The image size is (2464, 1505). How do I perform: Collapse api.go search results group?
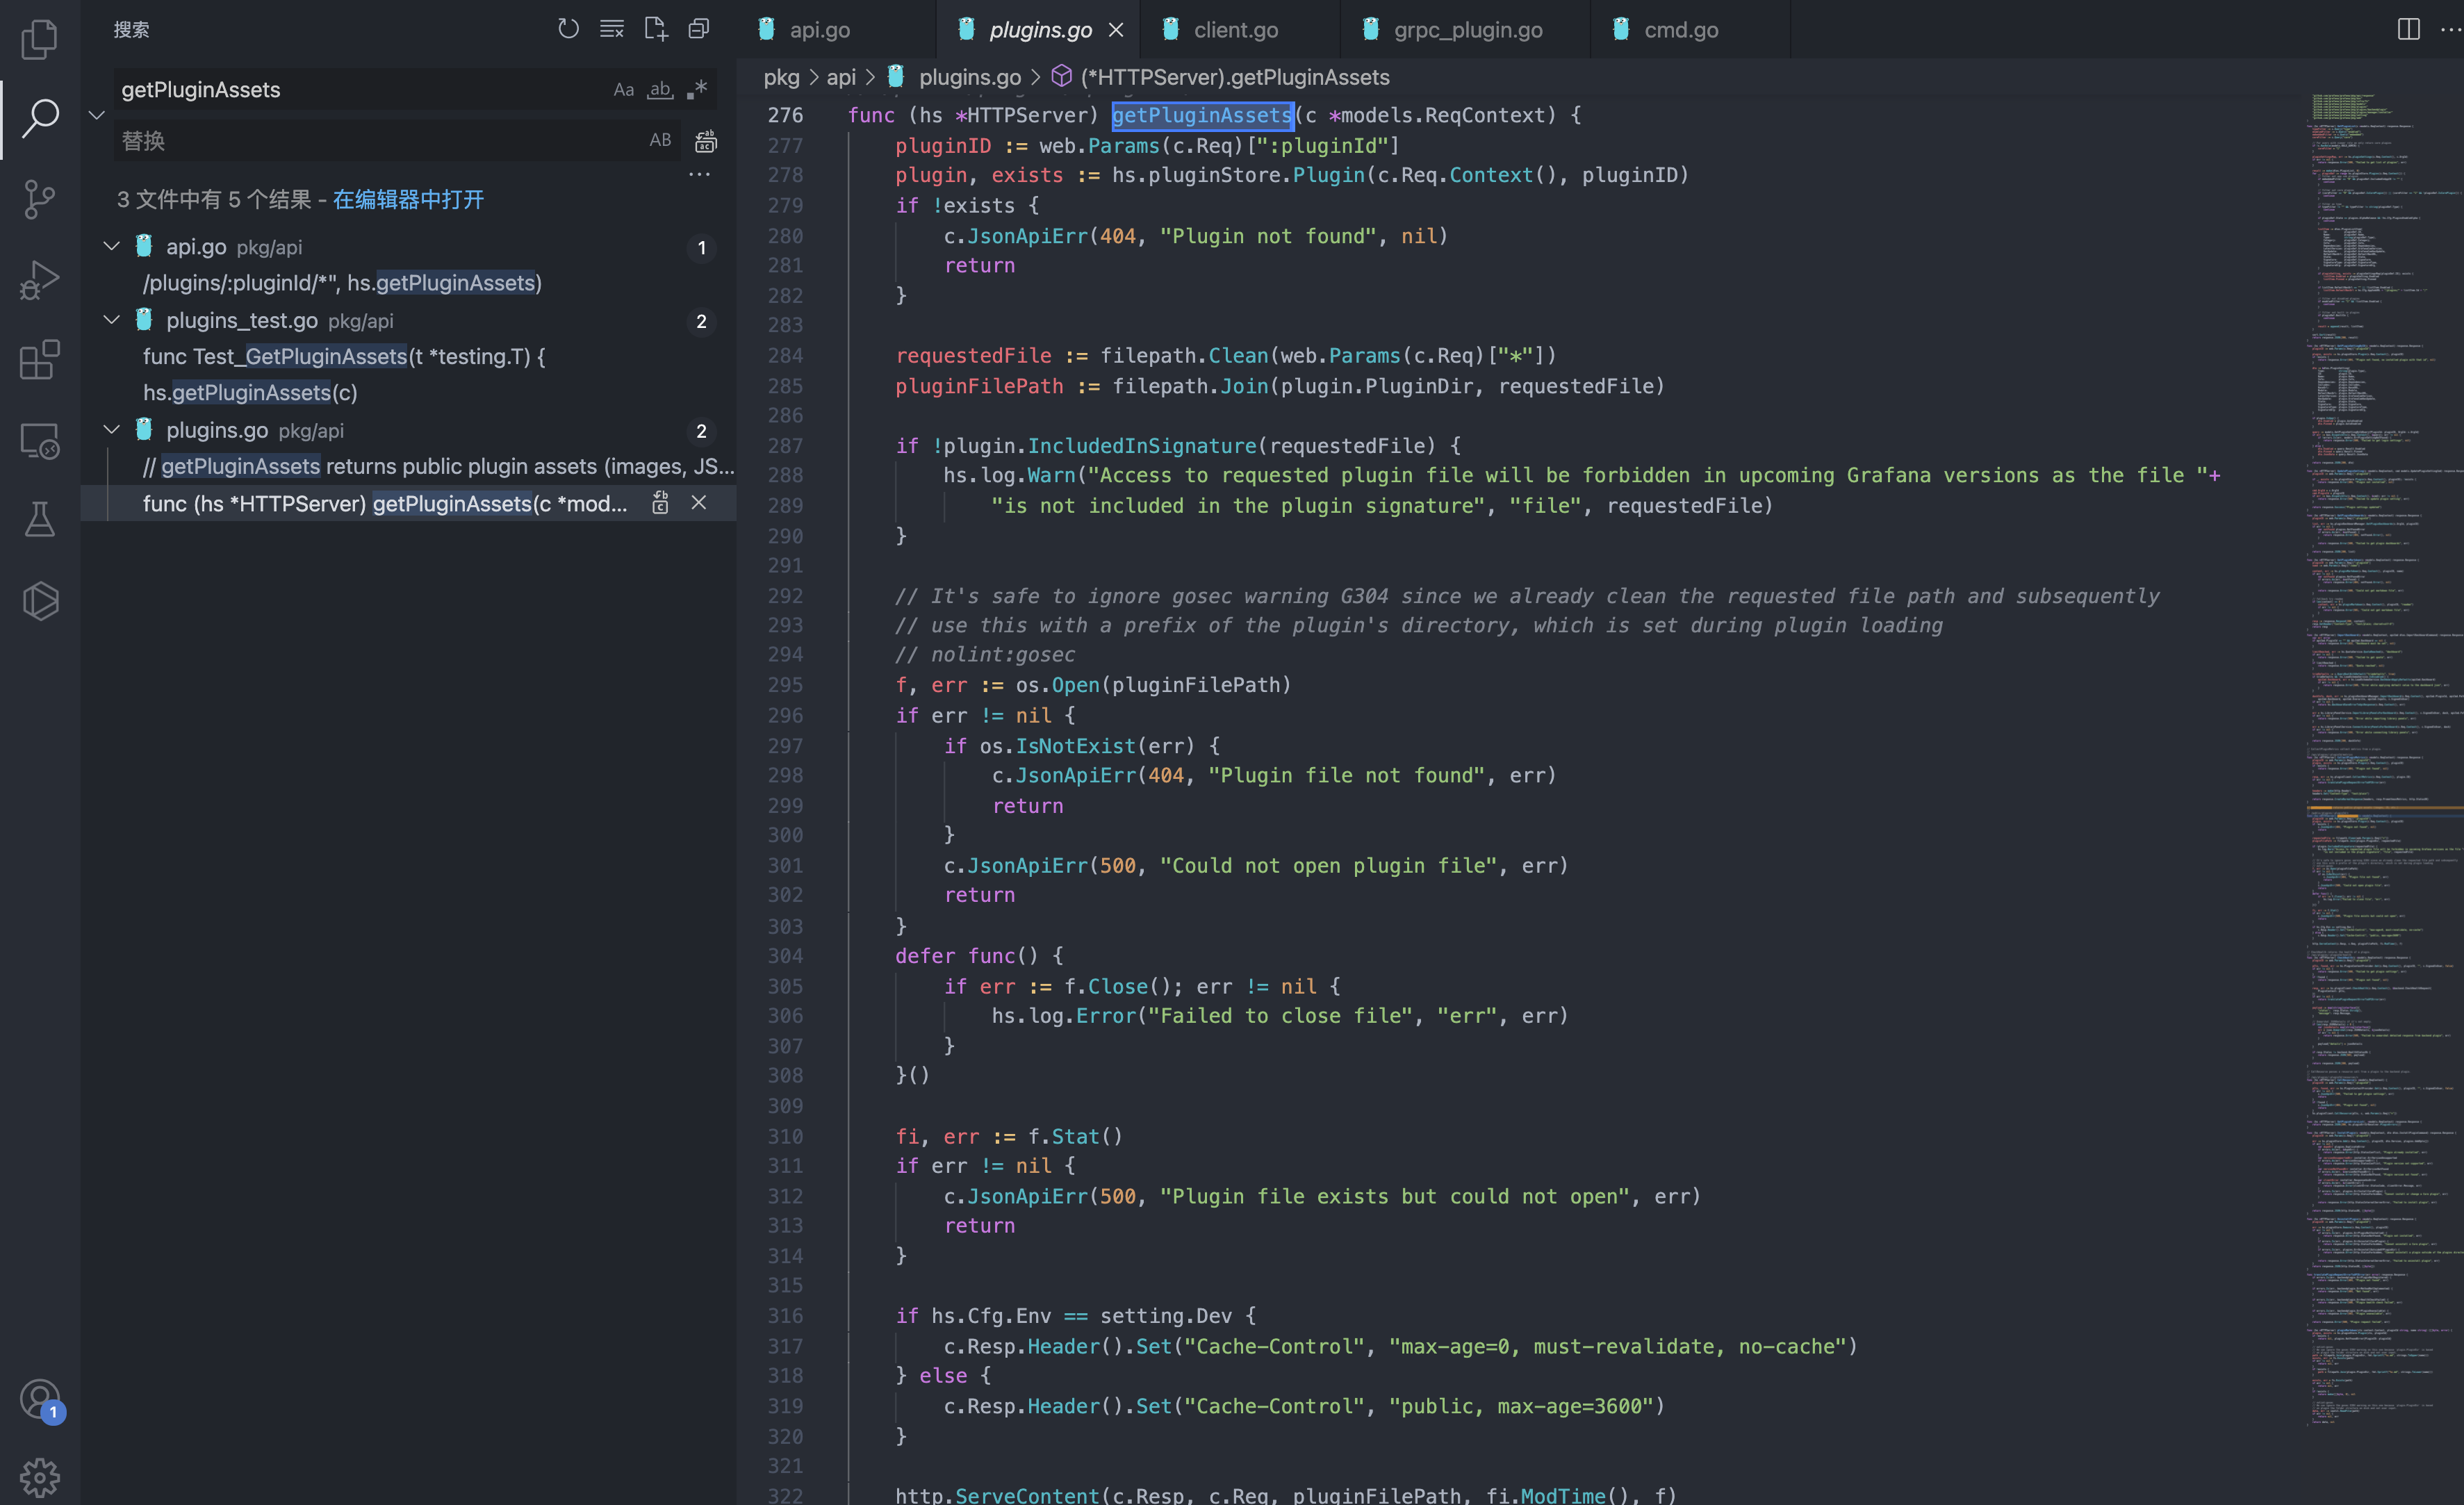[112, 246]
